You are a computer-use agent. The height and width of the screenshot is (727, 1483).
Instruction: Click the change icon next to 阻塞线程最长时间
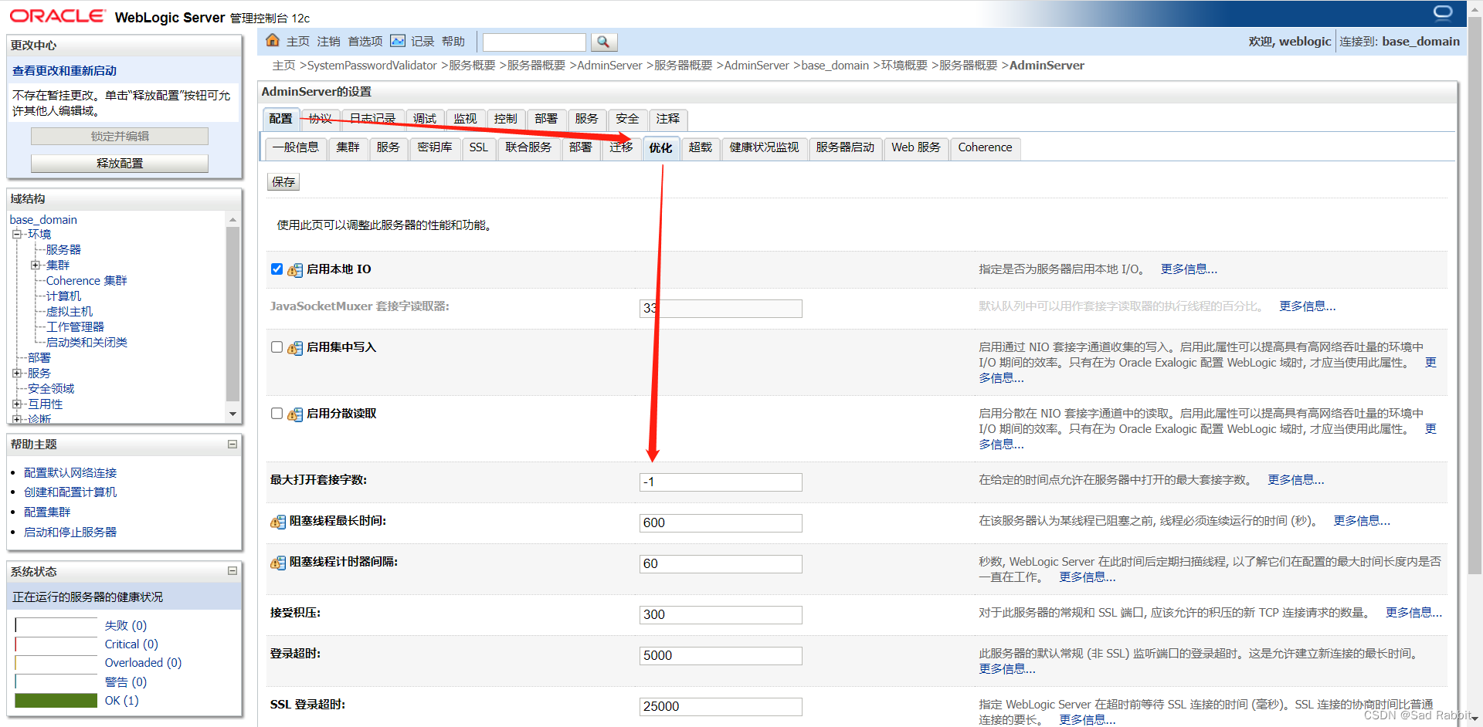tap(278, 522)
